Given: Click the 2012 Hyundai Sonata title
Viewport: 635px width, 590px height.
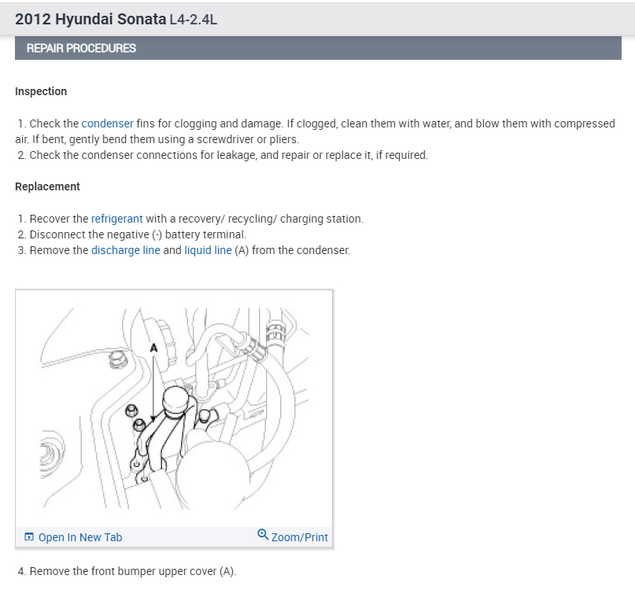Looking at the screenshot, I should [90, 19].
